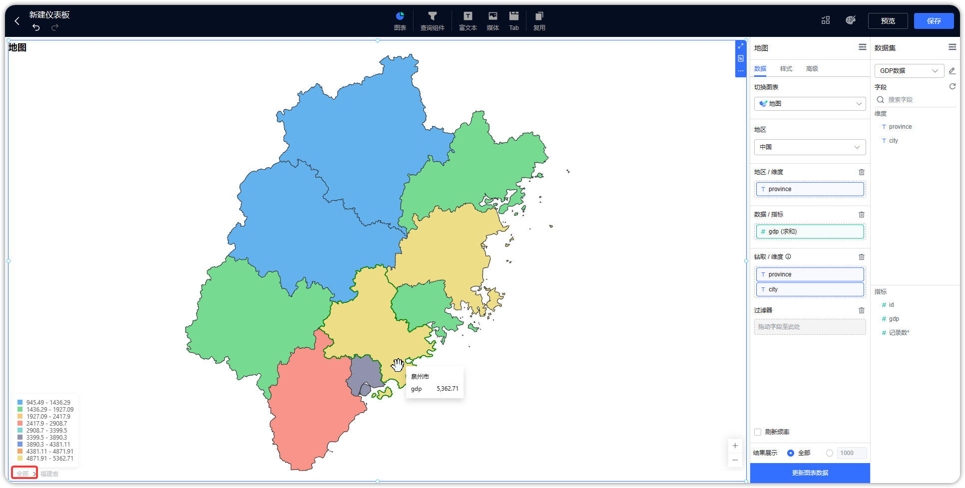Collapse the 地图 config panel

(863, 47)
